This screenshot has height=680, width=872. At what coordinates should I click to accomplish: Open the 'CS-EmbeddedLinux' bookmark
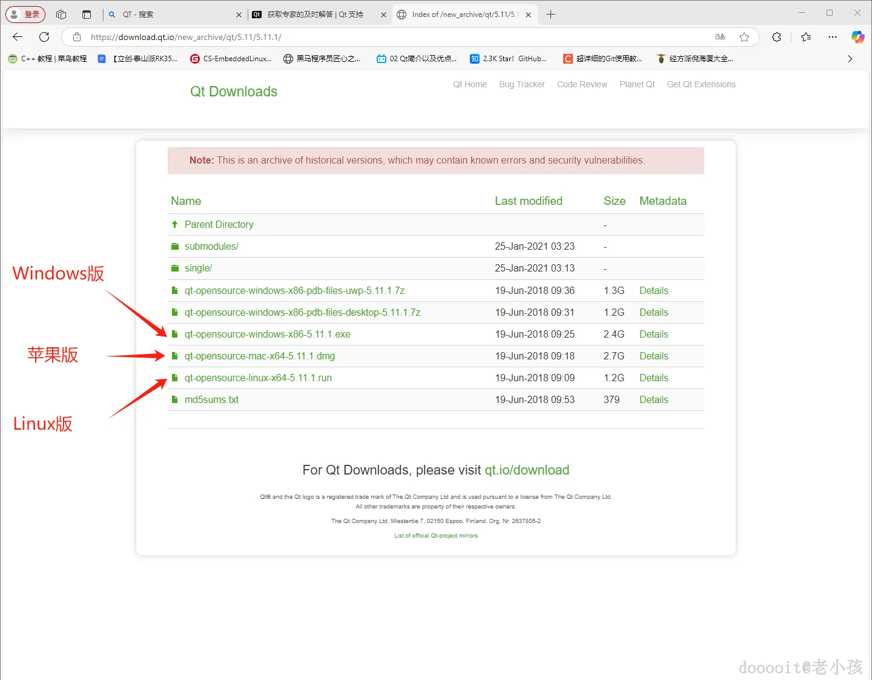point(231,59)
